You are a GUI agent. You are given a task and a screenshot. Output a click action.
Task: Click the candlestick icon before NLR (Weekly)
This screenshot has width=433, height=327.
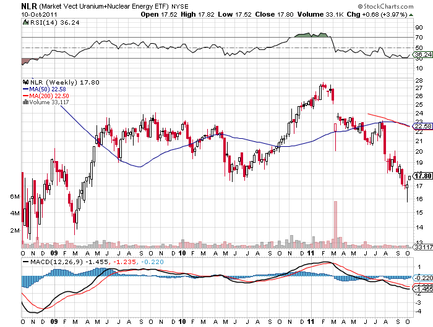click(x=26, y=82)
